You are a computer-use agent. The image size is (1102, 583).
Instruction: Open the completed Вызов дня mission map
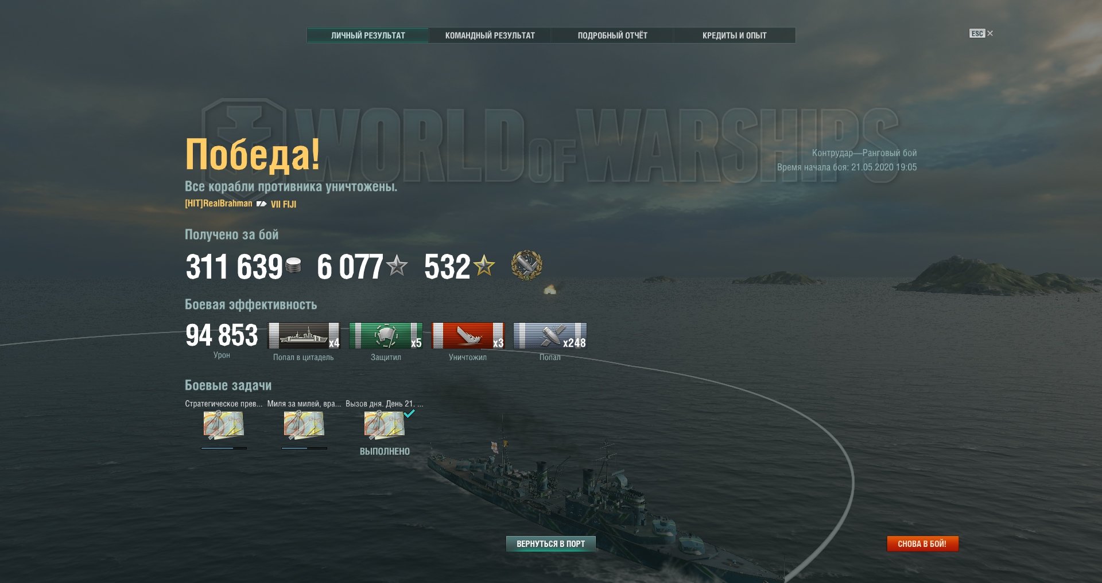tap(384, 425)
